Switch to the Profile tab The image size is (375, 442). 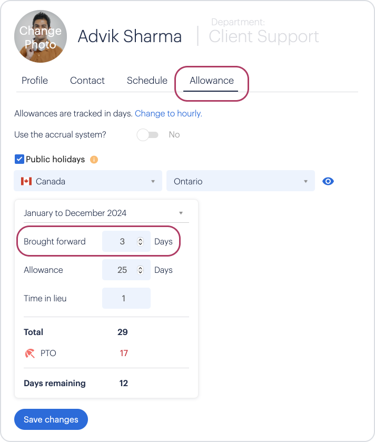(35, 81)
